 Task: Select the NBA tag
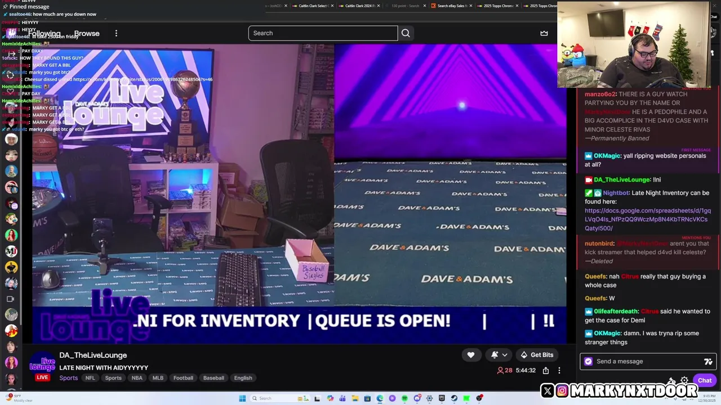pyautogui.click(x=137, y=378)
